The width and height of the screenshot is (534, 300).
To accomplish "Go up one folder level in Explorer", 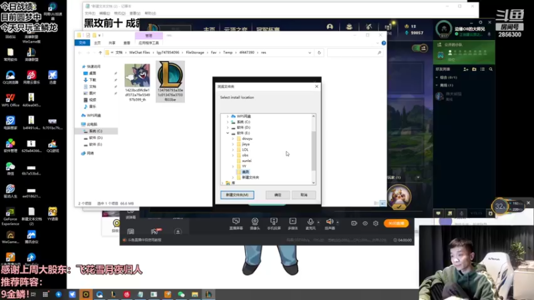I will [100, 53].
